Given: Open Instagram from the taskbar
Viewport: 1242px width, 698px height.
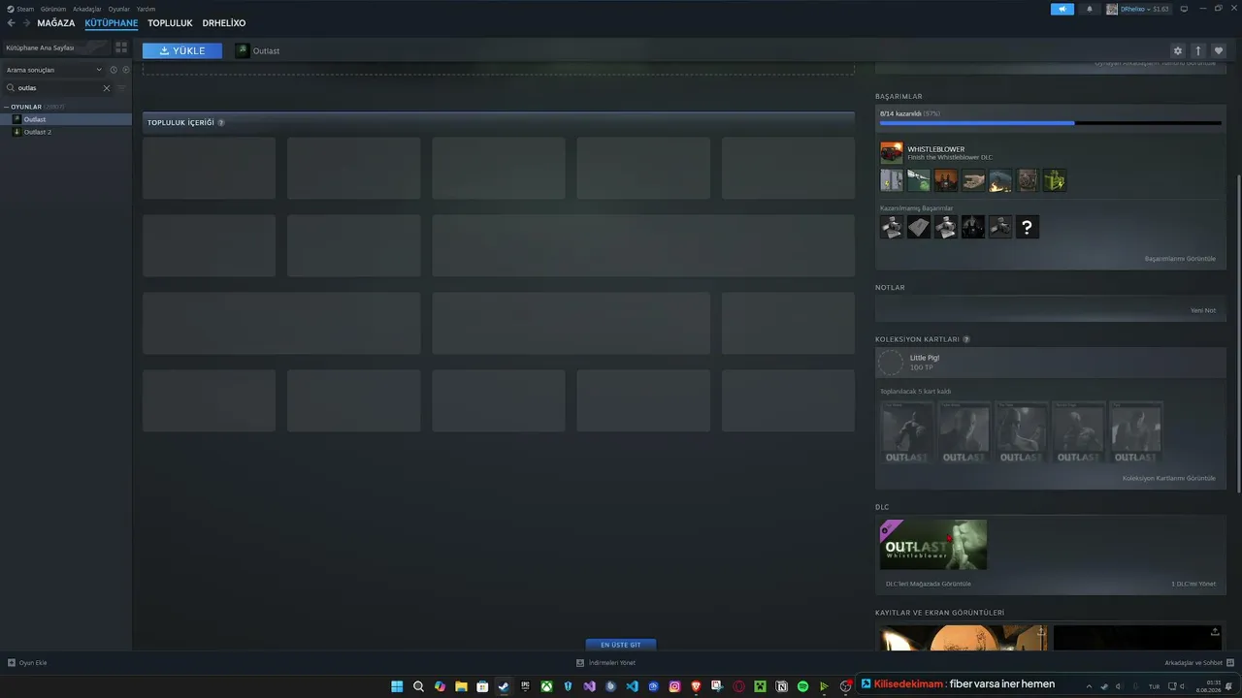Looking at the screenshot, I should tap(674, 686).
